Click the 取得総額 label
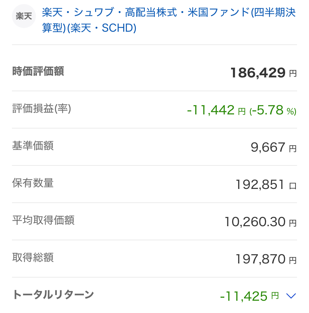The height and width of the screenshot is (313, 309). click(x=33, y=257)
